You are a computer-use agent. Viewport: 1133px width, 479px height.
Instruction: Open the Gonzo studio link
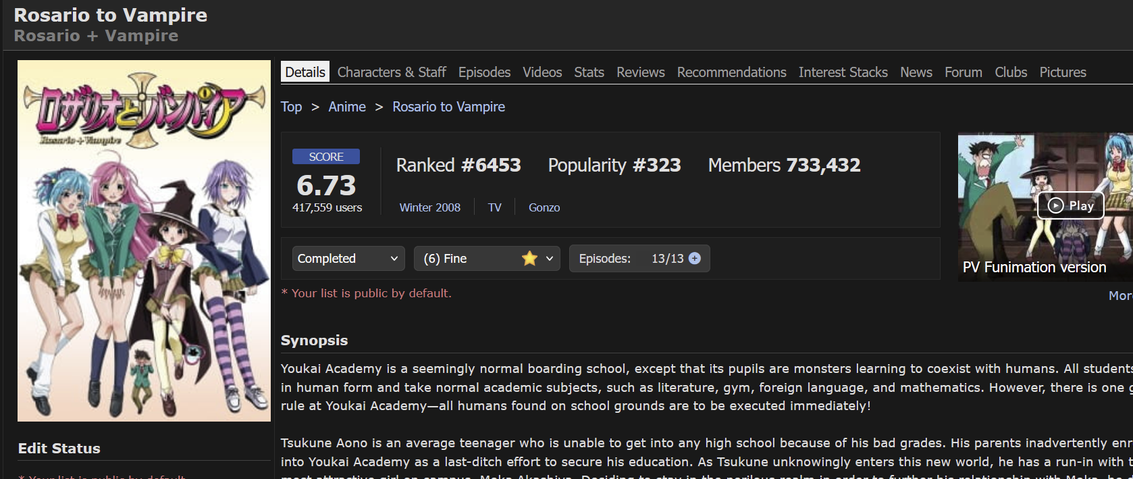coord(544,207)
